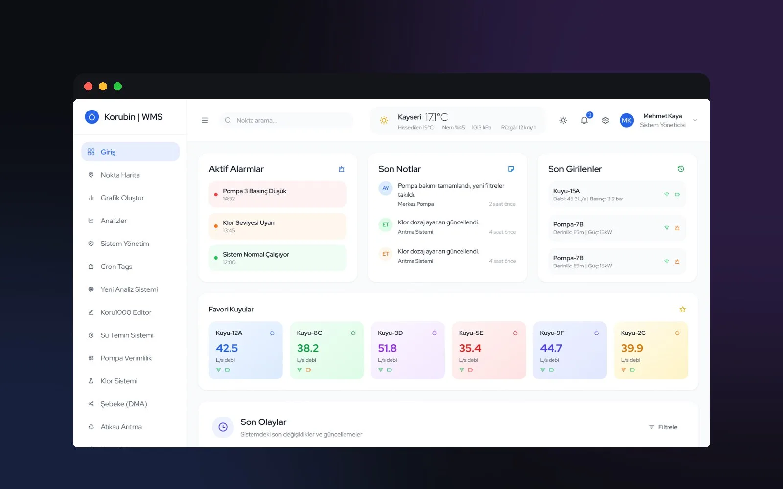
Task: Click the Koru1000 Editor pencil icon
Action: point(91,312)
